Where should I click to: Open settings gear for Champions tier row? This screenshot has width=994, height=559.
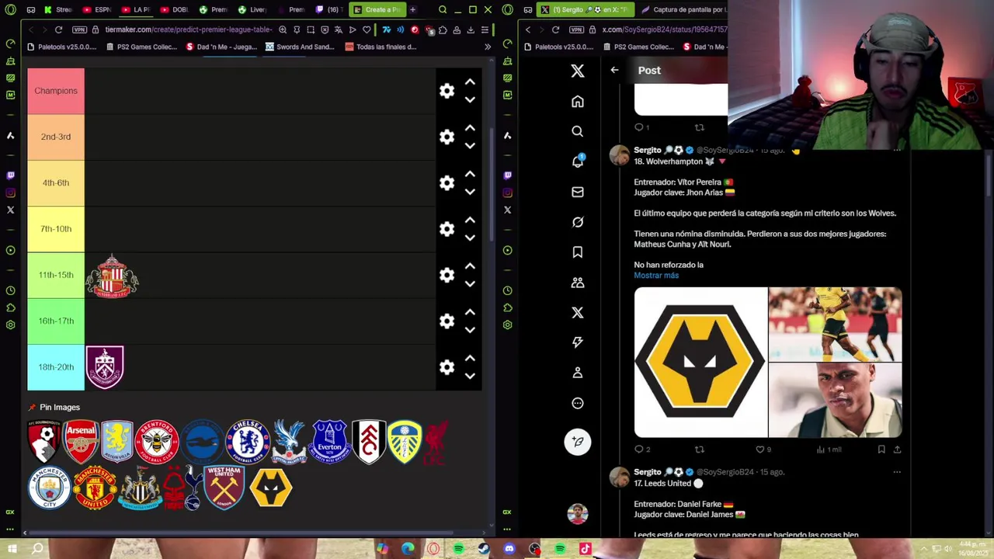click(447, 91)
